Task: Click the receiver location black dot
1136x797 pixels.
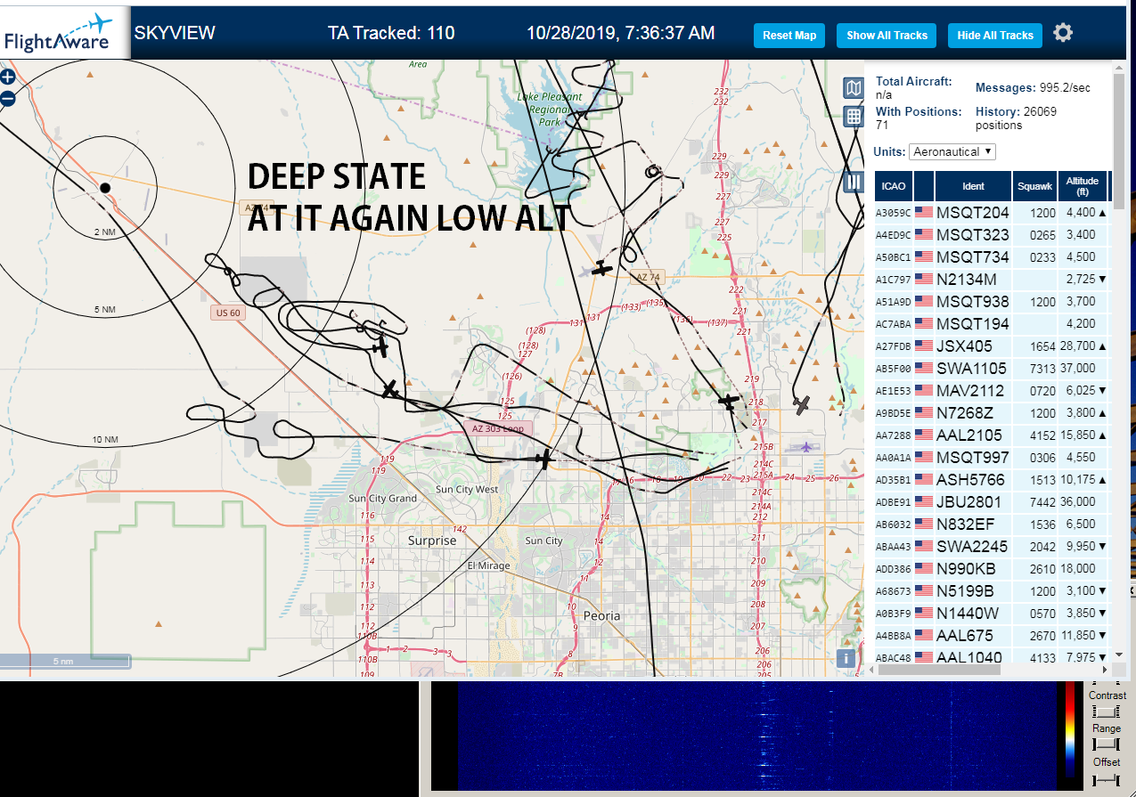Action: tap(105, 187)
